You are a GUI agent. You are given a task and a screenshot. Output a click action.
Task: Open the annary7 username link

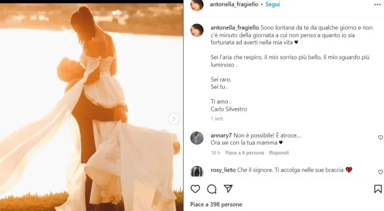point(220,135)
